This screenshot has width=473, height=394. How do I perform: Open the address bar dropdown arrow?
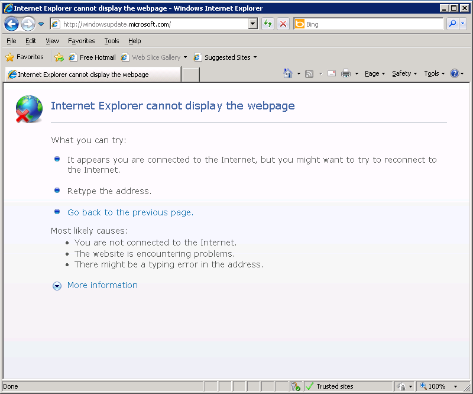[253, 24]
